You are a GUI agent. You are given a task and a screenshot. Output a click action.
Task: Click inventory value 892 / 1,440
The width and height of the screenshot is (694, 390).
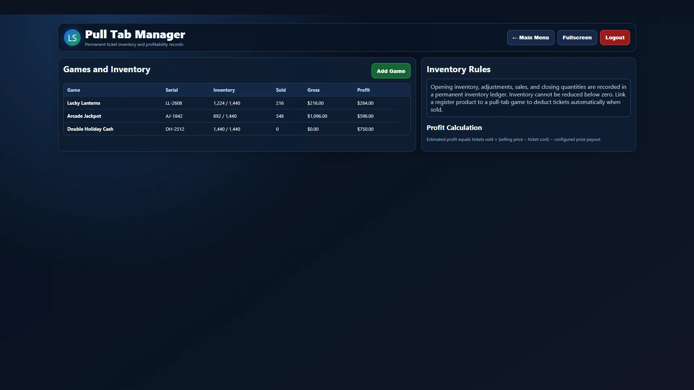point(225,116)
